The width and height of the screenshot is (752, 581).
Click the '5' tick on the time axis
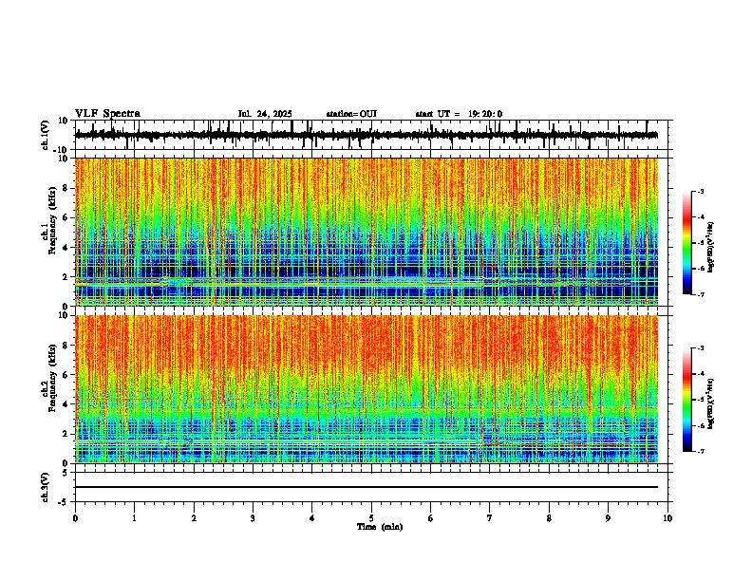(x=371, y=518)
